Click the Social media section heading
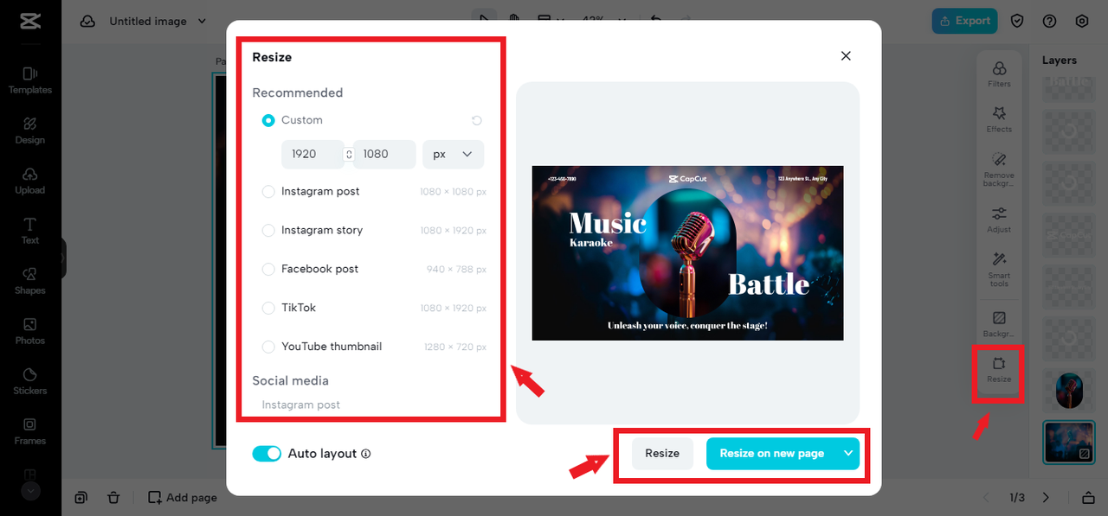Viewport: 1108px width, 516px height. pos(291,380)
